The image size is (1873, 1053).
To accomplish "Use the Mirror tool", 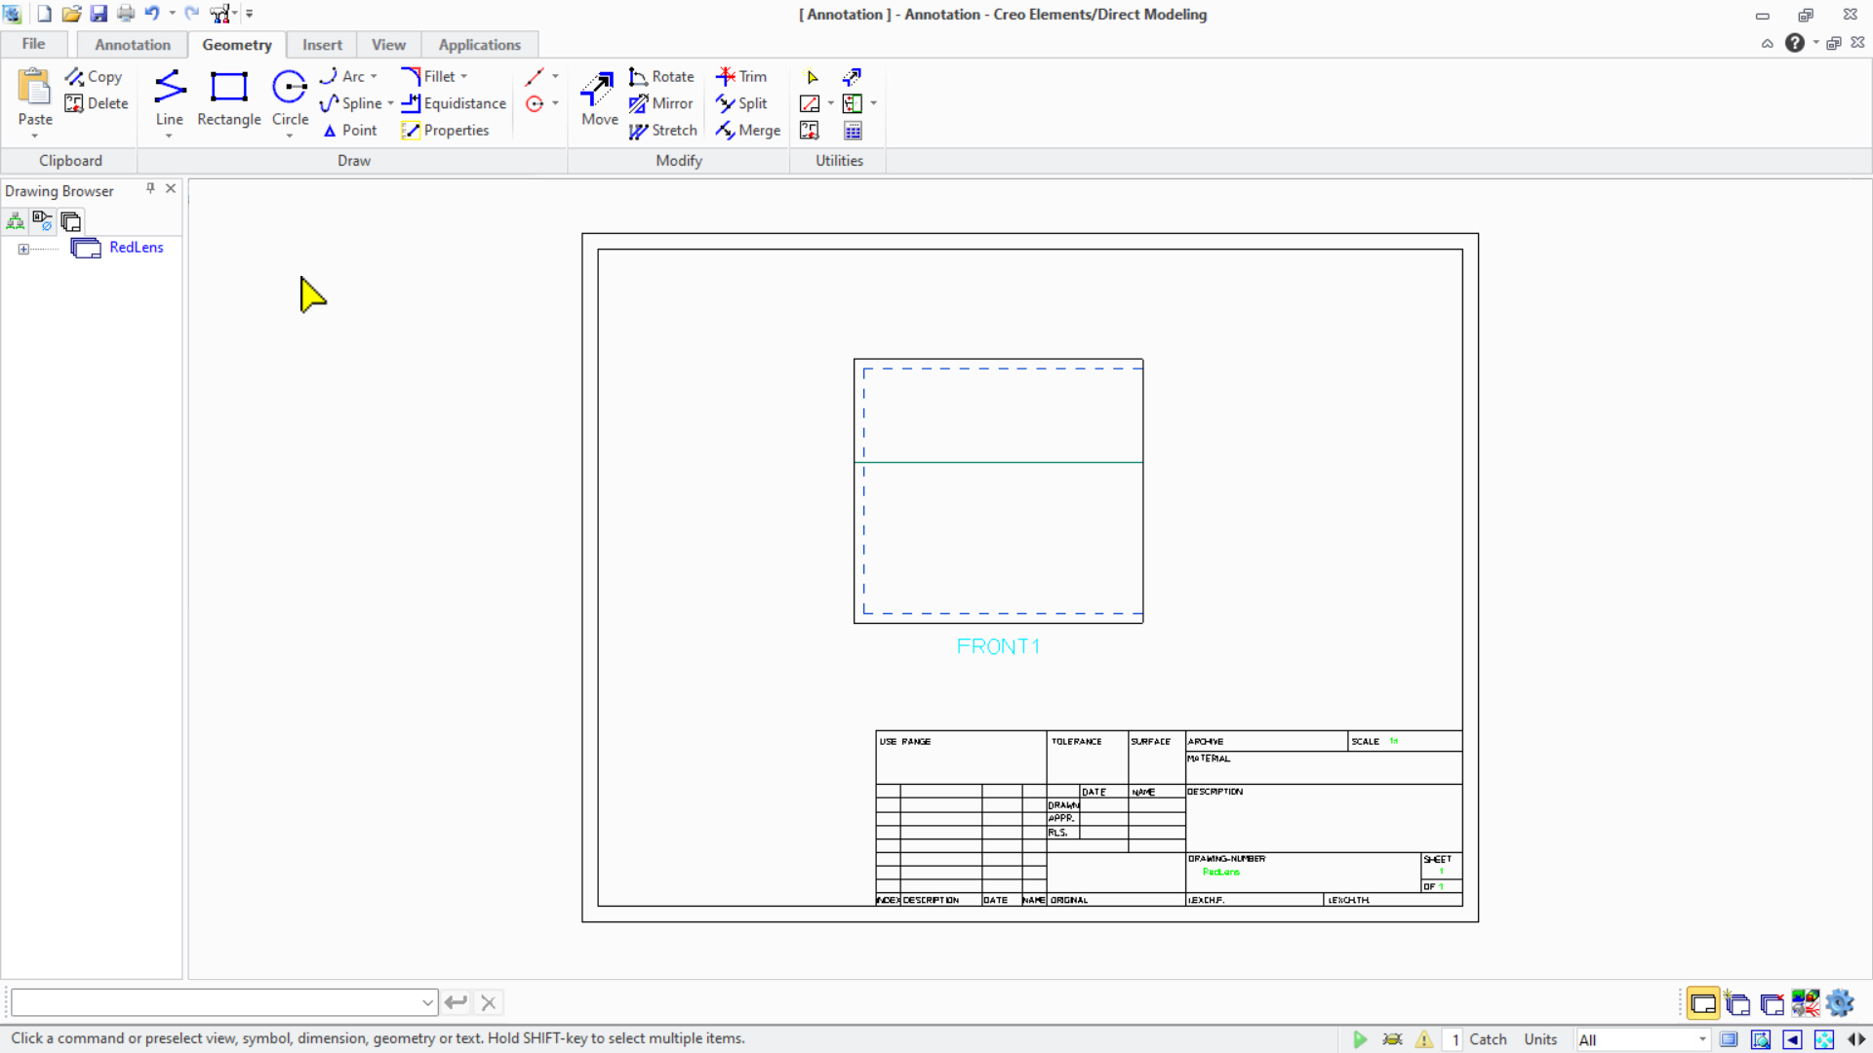I will point(660,103).
